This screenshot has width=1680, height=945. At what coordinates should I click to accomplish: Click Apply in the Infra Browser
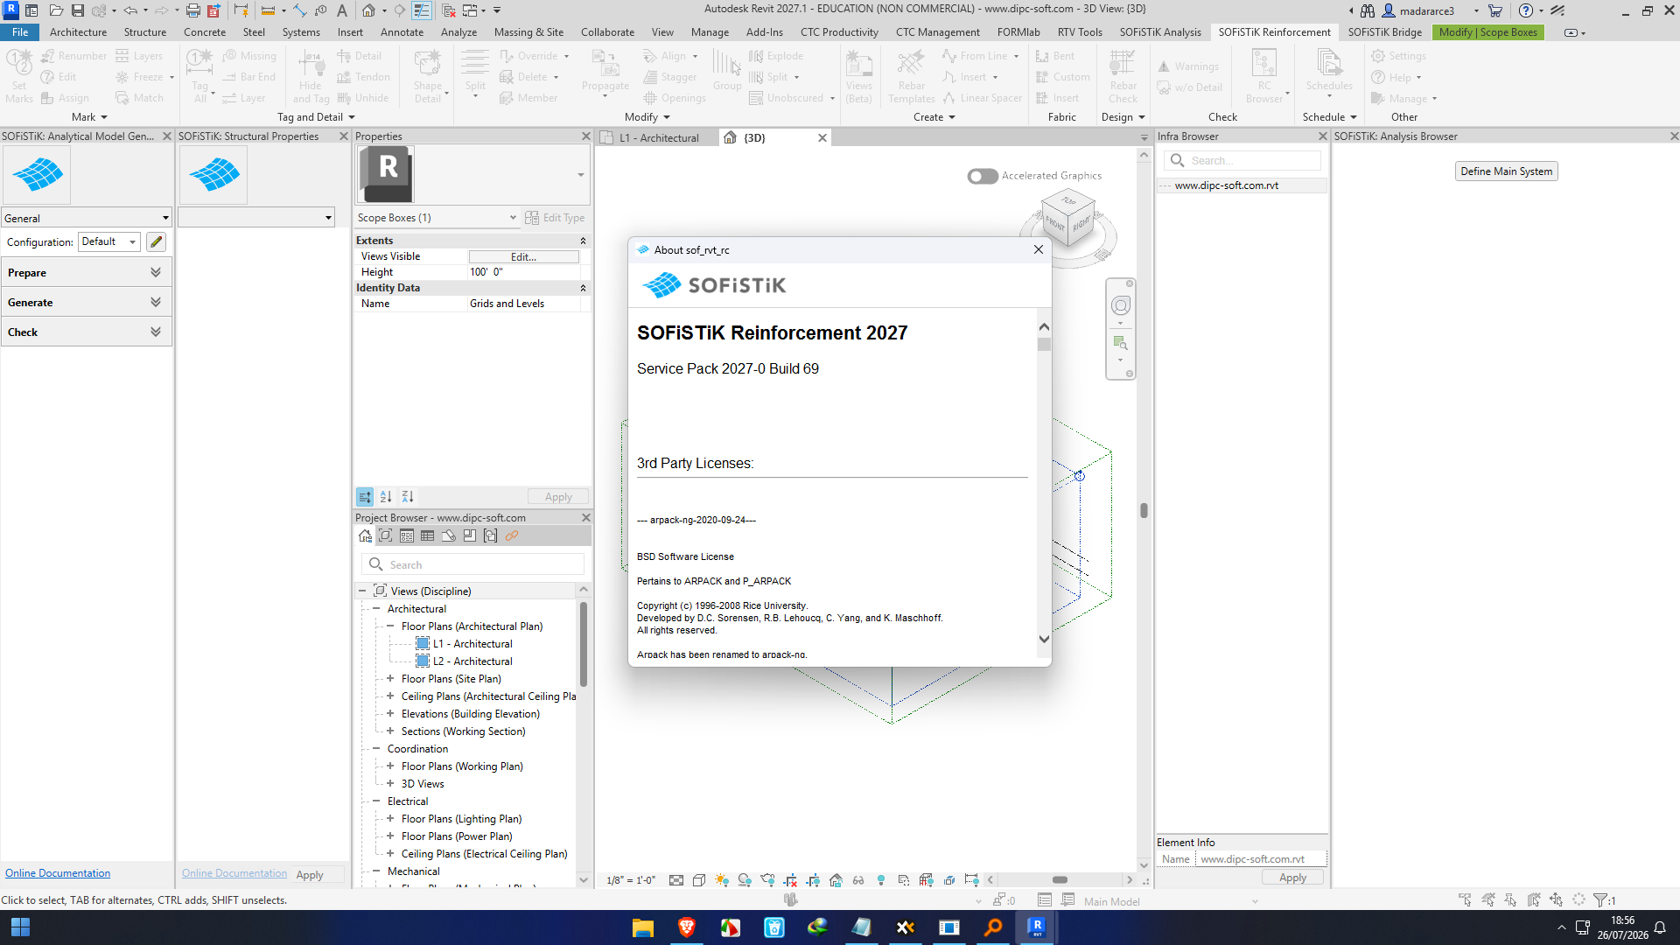point(1292,878)
